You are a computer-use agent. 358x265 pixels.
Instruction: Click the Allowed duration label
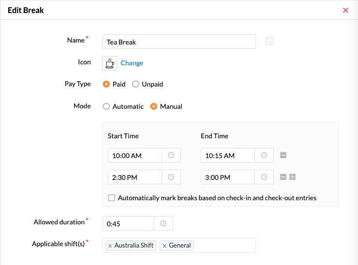pos(59,222)
